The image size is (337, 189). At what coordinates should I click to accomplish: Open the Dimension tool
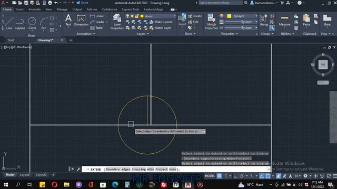[81, 20]
